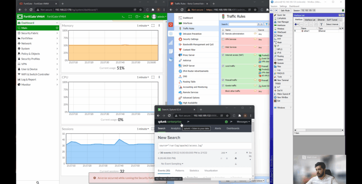Expand the CPU widget to fullscreen
This screenshot has width=362, height=184.
click(x=153, y=77)
